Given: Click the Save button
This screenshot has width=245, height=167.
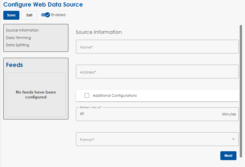Looking at the screenshot, I should 11,15.
